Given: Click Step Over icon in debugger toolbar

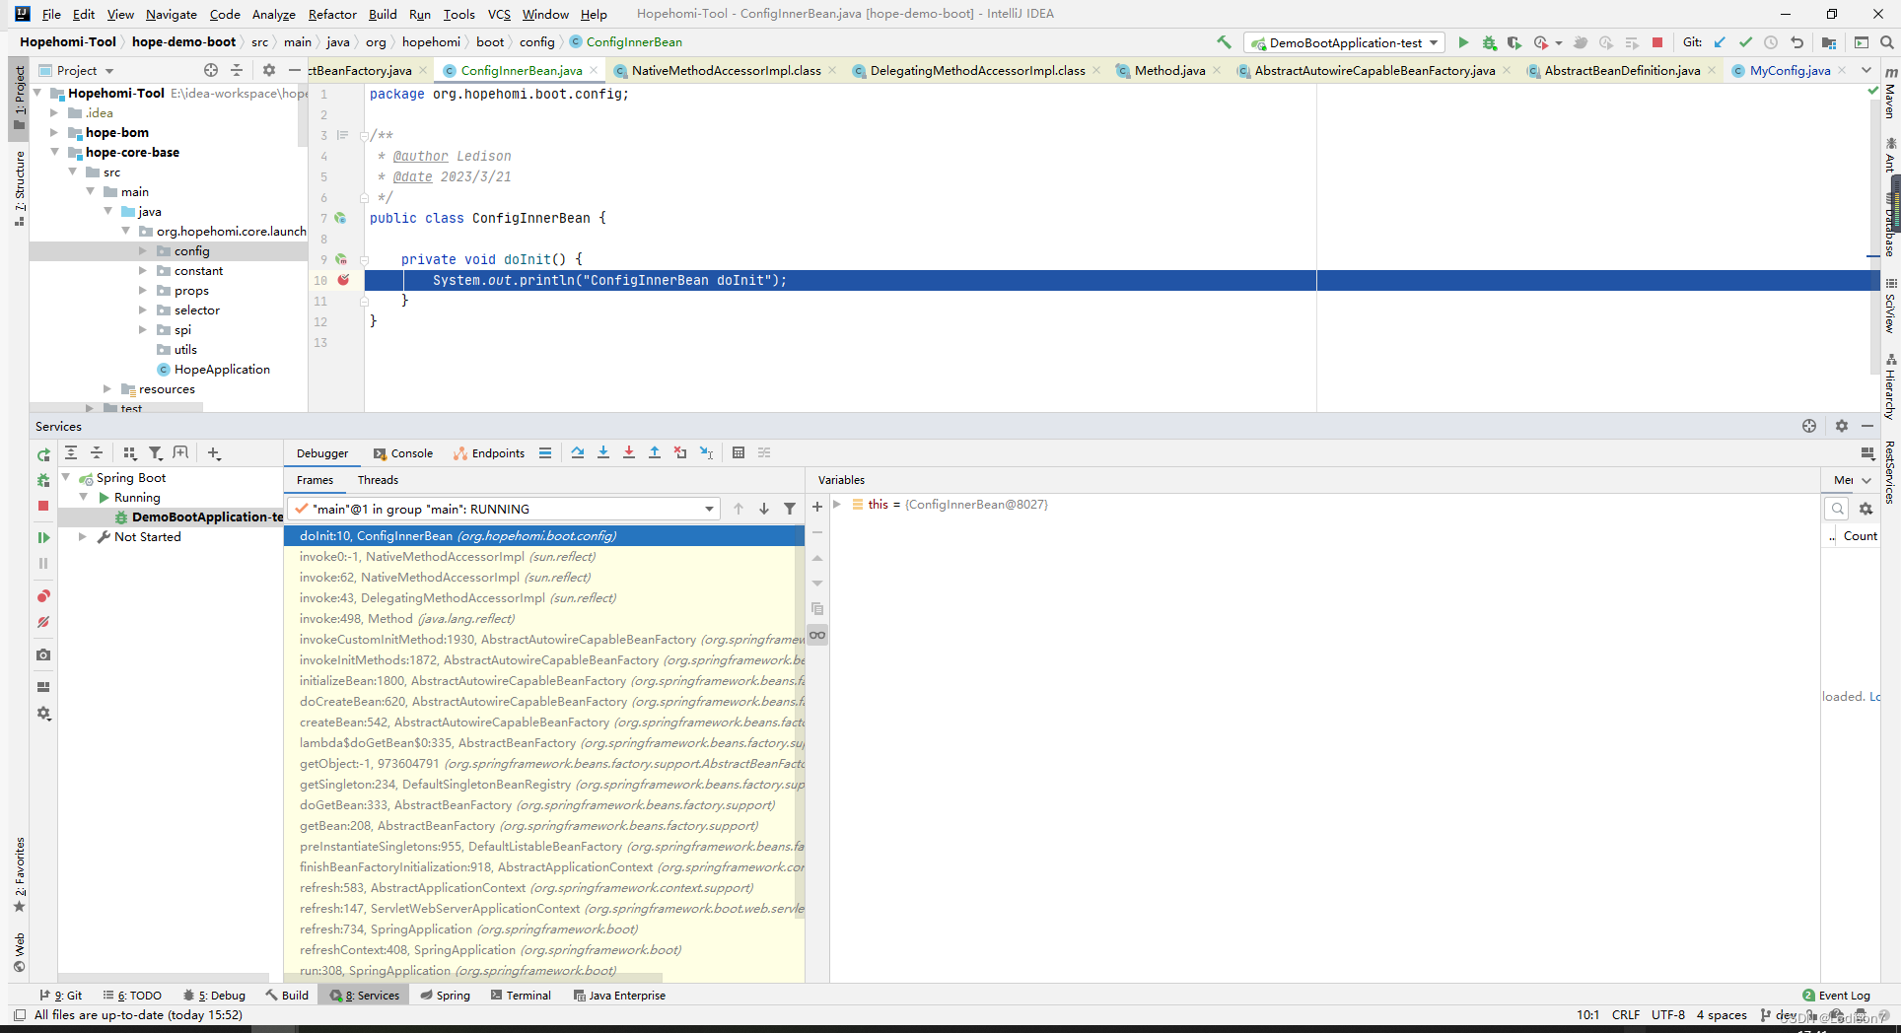Looking at the screenshot, I should click(578, 452).
